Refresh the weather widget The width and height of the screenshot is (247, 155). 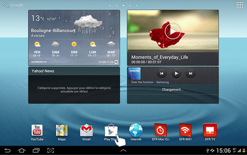[x=116, y=62]
